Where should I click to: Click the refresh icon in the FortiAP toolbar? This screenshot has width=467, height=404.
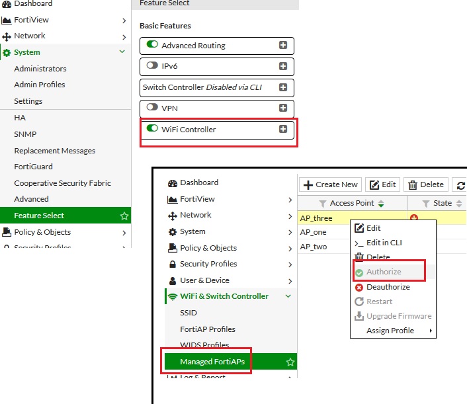[461, 186]
